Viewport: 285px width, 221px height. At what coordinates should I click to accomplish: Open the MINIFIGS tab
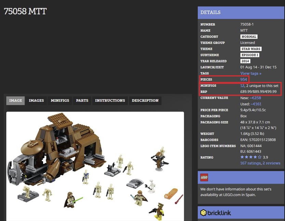tap(60, 100)
